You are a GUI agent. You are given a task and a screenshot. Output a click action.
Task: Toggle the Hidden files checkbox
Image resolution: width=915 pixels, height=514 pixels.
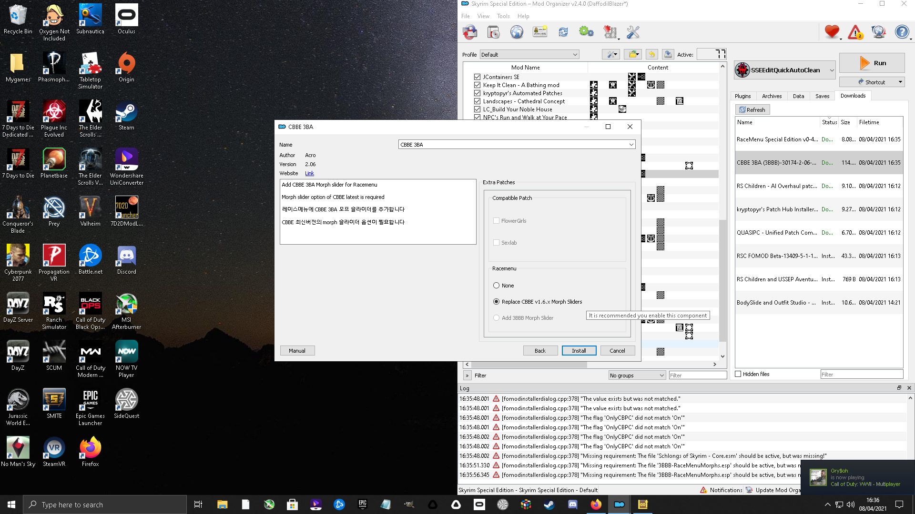coord(738,374)
